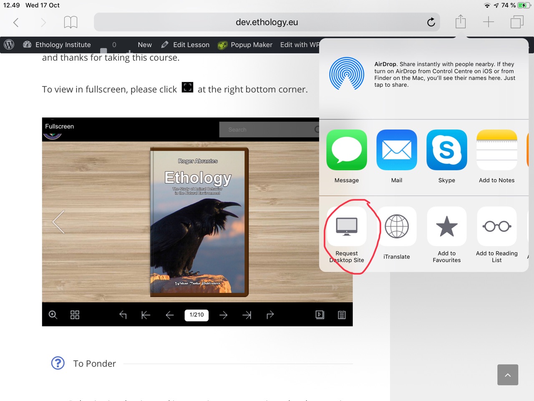Tap the Safari share icon
Image resolution: width=534 pixels, height=401 pixels.
[x=461, y=21]
